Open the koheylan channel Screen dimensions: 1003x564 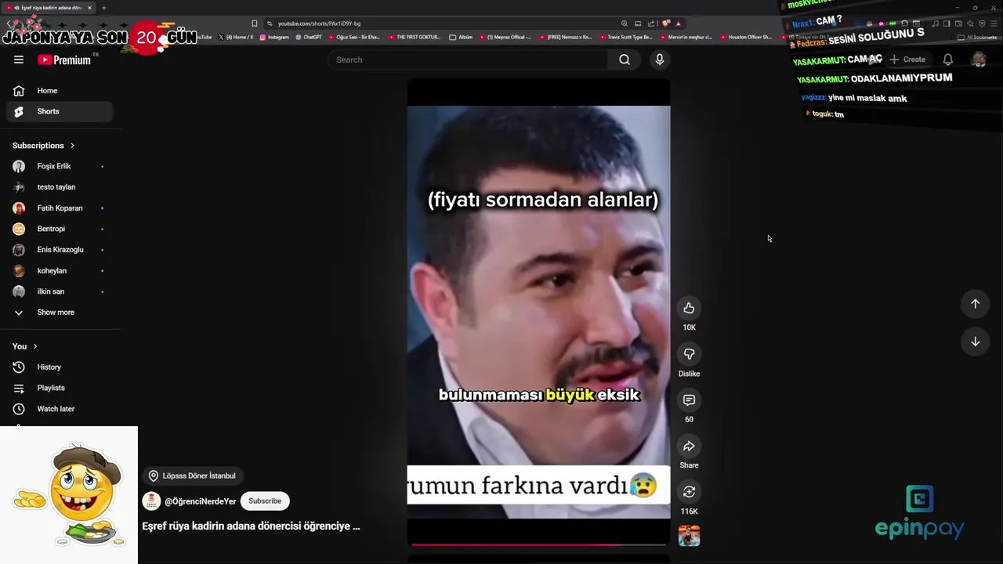tap(60, 270)
